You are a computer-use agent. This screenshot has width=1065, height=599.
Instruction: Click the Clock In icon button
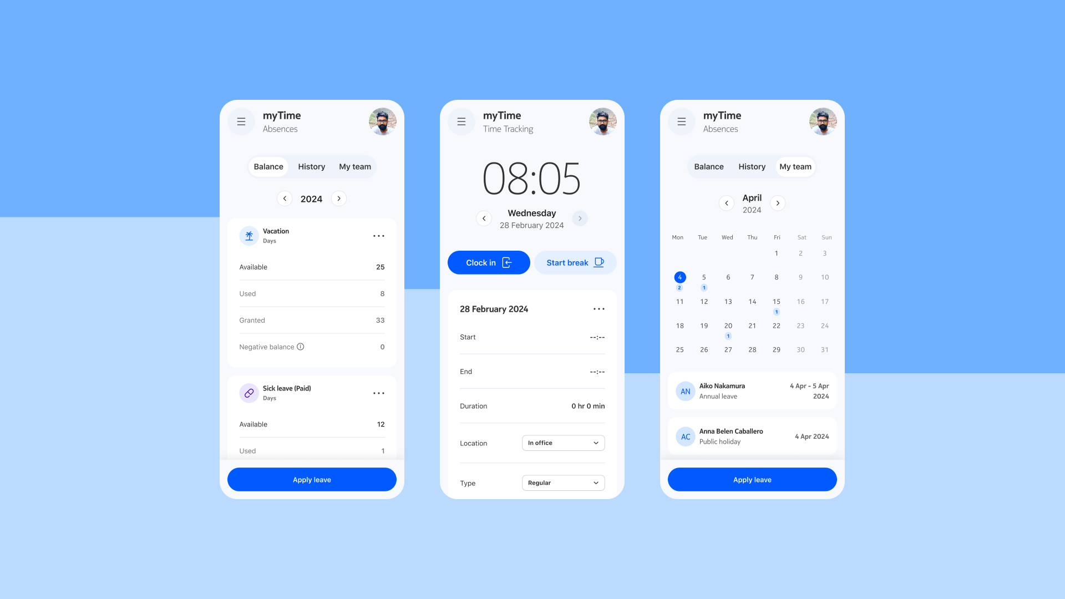point(508,262)
